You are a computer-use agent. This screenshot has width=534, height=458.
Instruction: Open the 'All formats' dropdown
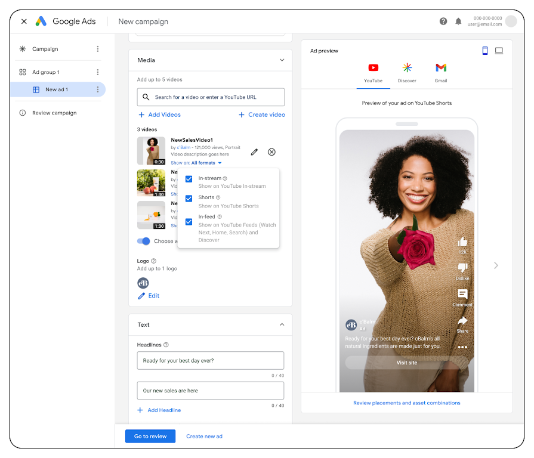[206, 163]
